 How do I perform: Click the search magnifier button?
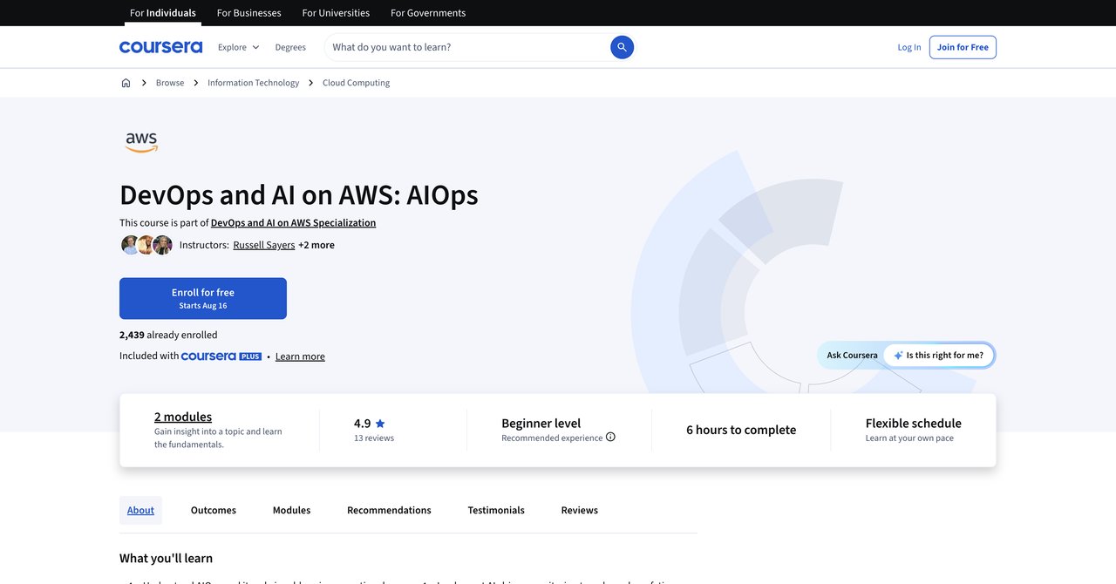[x=622, y=47]
